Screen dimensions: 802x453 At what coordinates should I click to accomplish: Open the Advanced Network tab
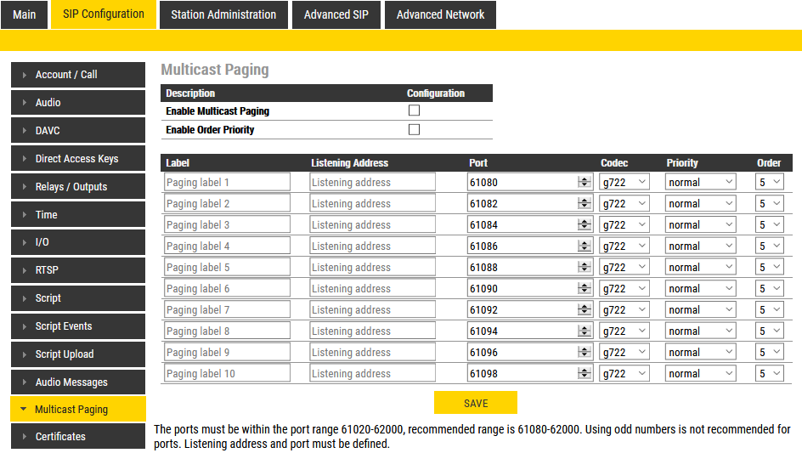[440, 14]
